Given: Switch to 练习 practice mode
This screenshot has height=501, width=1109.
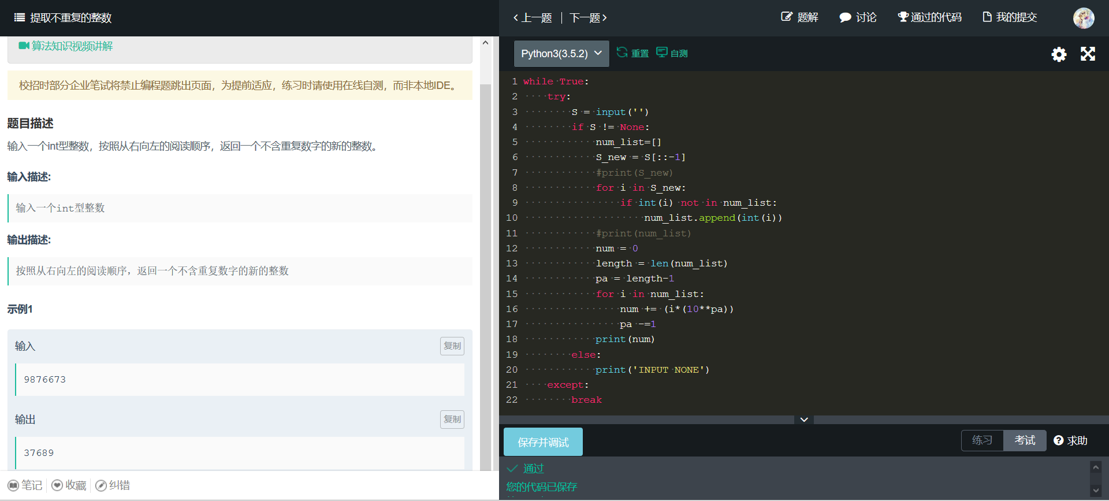Looking at the screenshot, I should point(982,440).
